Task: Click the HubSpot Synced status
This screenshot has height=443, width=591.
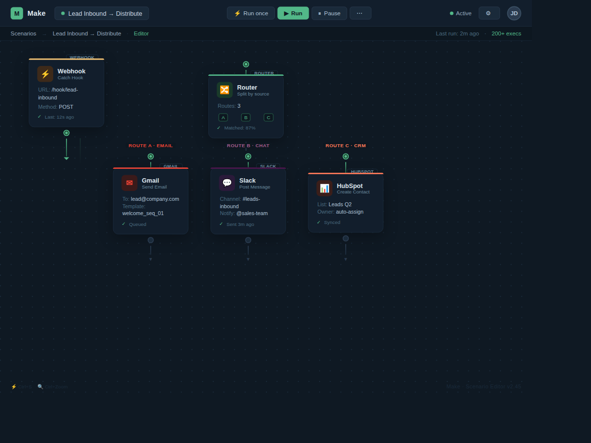Action: [x=328, y=222]
